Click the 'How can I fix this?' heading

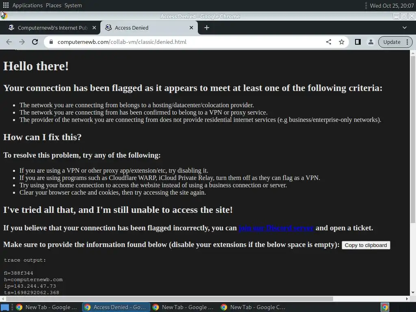tap(42, 137)
